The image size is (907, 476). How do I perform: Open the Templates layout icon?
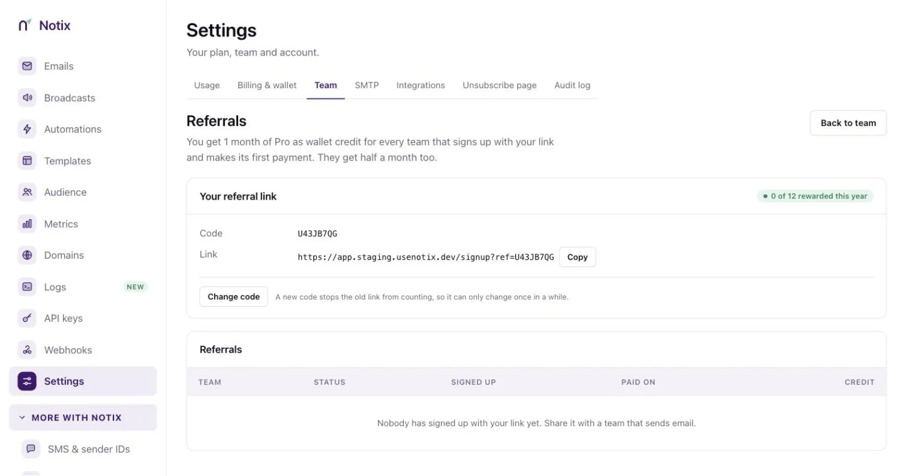(27, 161)
